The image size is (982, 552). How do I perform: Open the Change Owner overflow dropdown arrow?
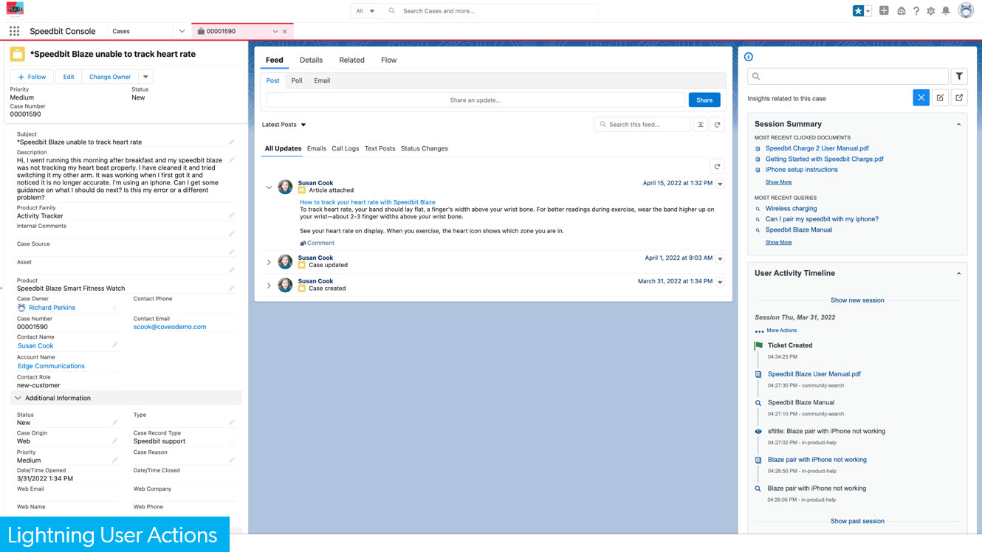pos(145,76)
